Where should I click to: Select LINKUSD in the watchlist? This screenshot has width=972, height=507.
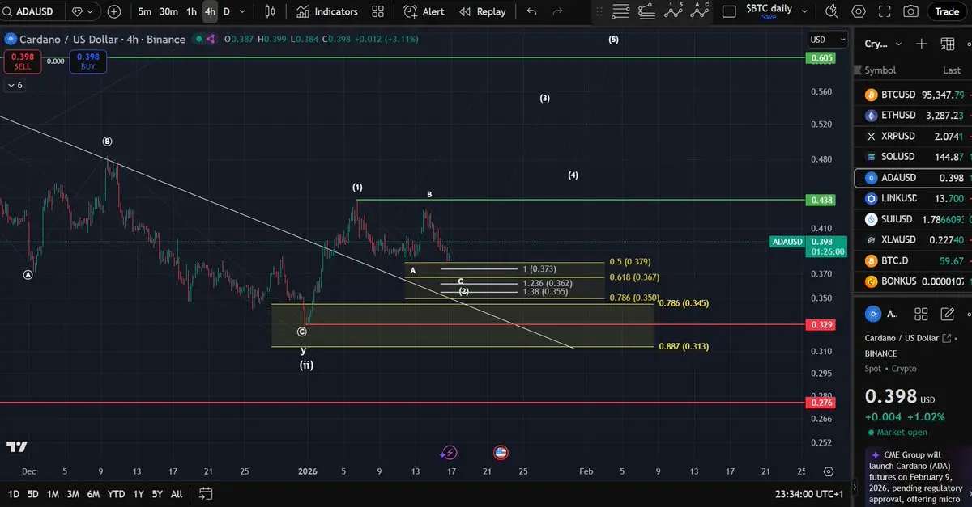pos(913,198)
